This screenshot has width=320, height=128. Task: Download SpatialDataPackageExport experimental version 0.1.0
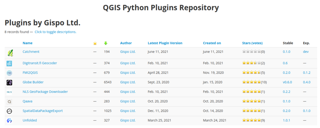[307, 111]
